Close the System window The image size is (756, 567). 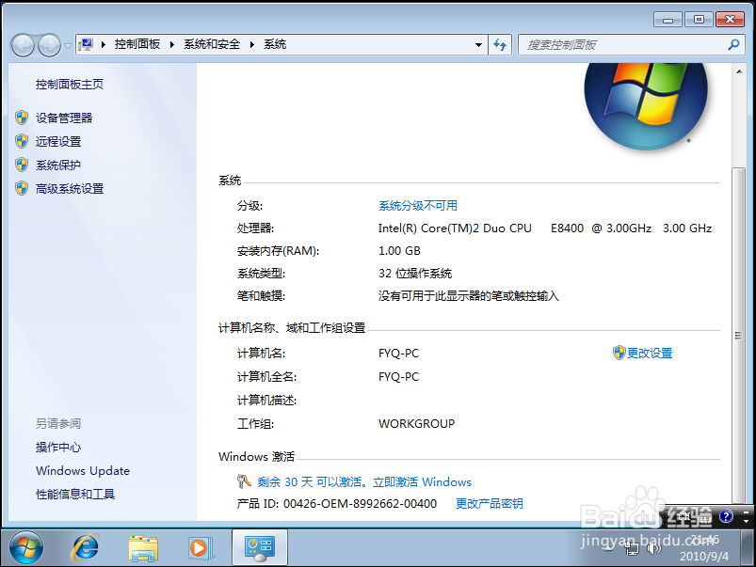click(x=730, y=20)
